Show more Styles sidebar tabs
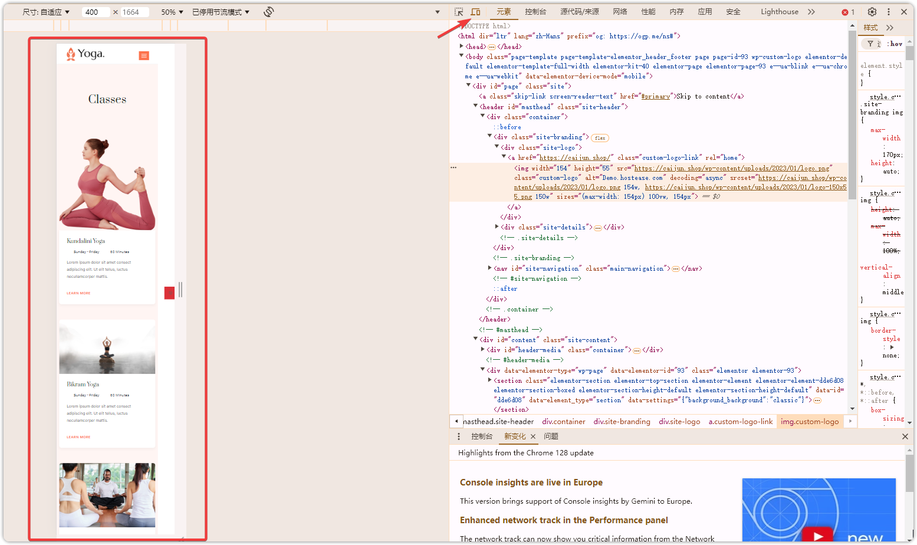 (x=890, y=28)
